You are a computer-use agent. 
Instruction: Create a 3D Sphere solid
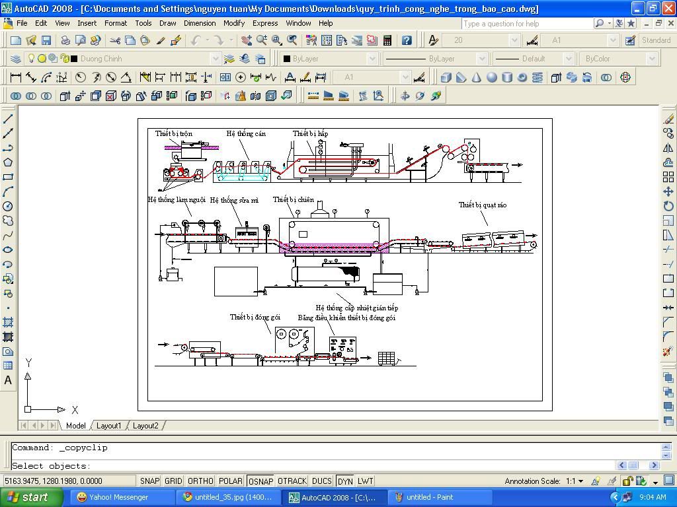tap(492, 78)
